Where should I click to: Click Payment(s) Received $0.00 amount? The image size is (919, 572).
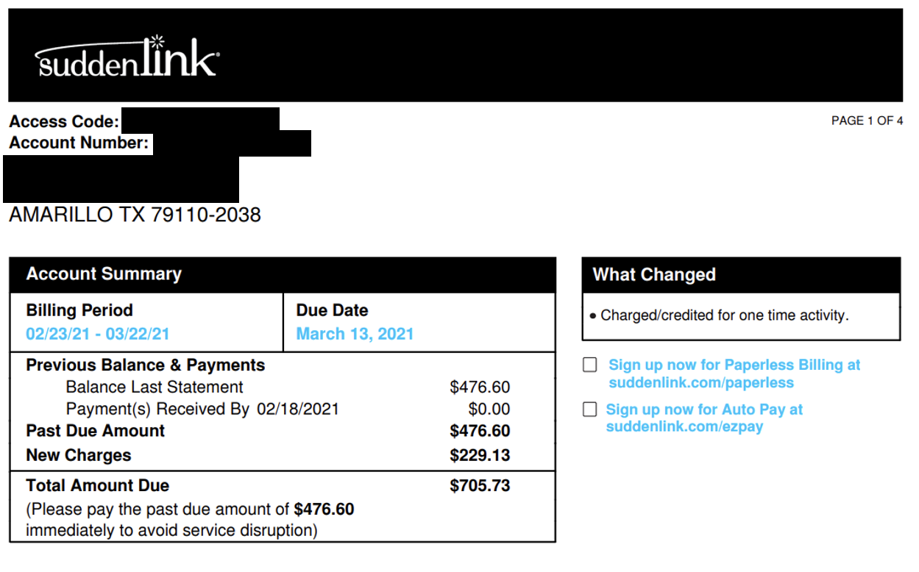[x=489, y=410]
